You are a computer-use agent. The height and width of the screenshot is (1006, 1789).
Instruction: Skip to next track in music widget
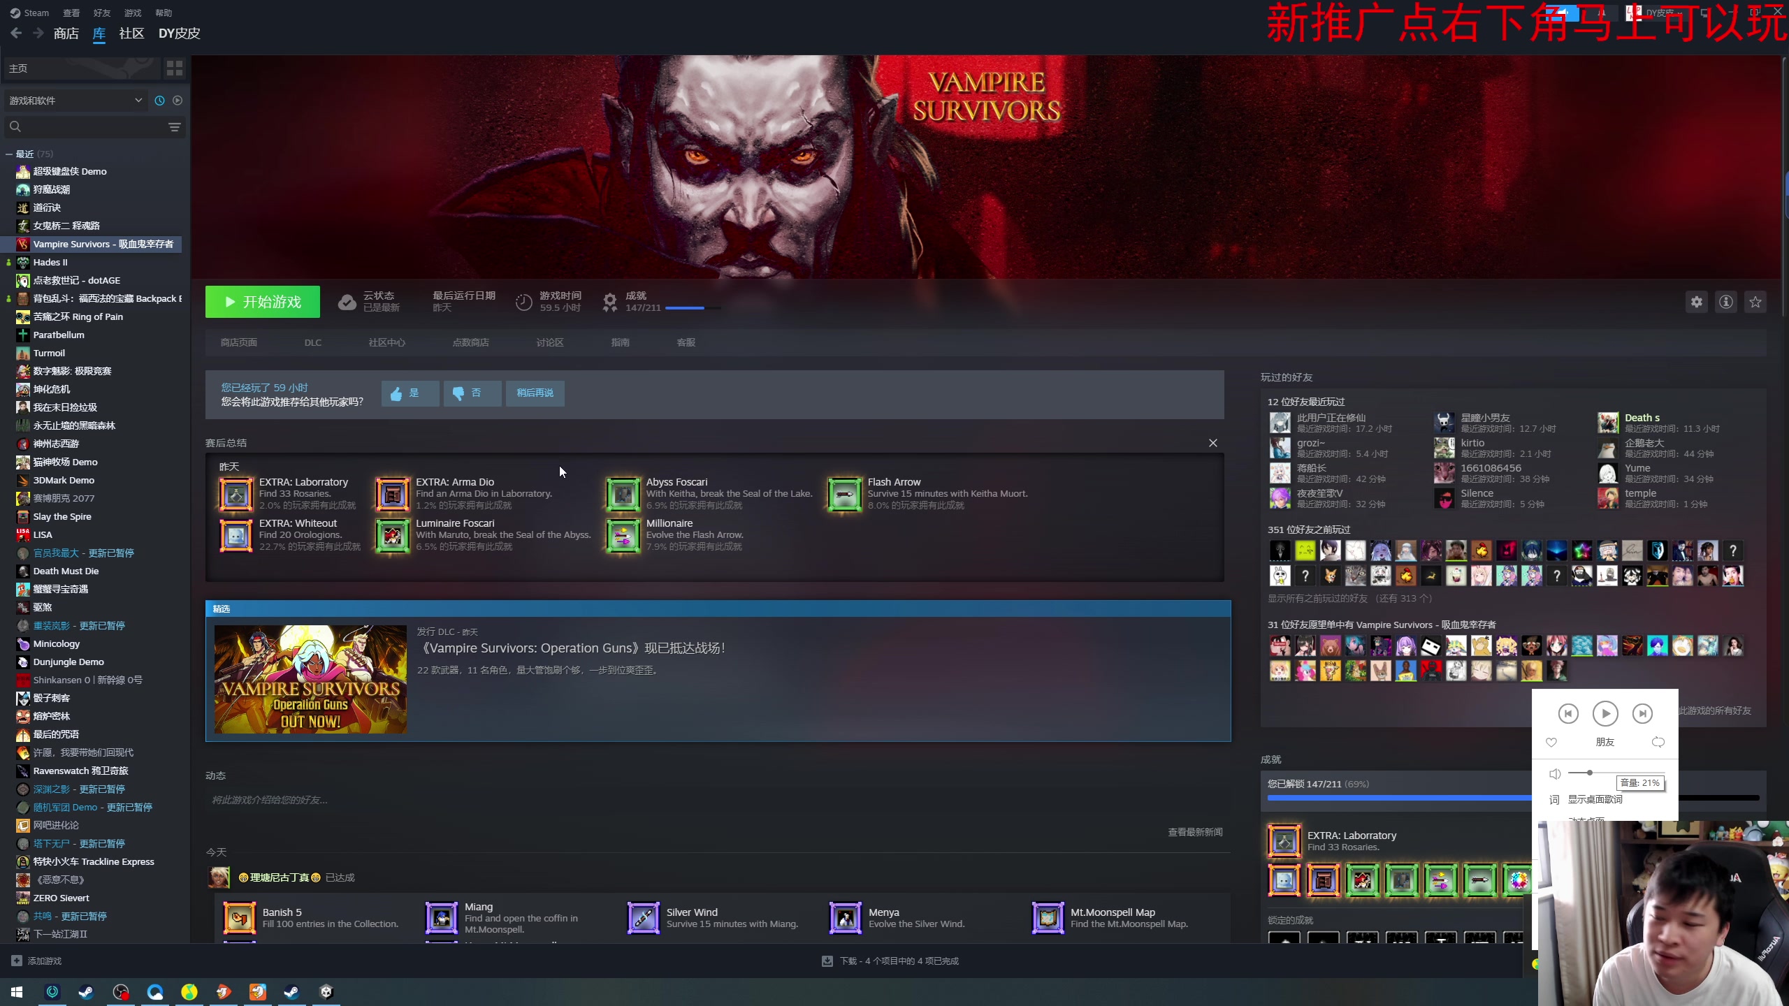1642,713
